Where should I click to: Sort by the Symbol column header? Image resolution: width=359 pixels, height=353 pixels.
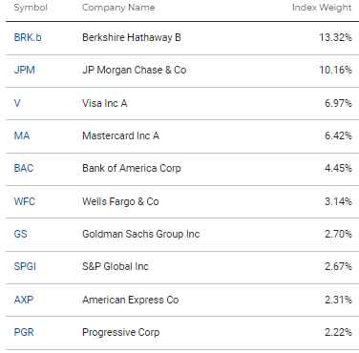pyautogui.click(x=31, y=8)
